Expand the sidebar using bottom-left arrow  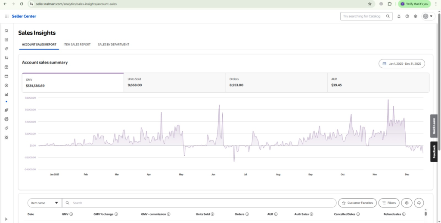click(x=6, y=219)
